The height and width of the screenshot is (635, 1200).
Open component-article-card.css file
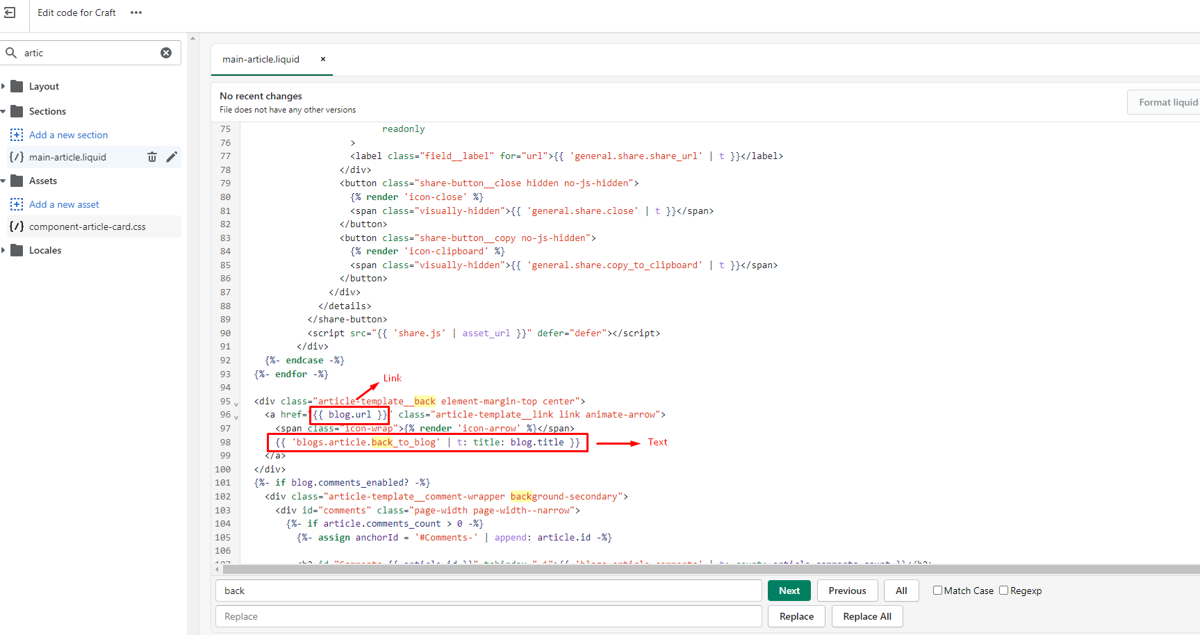point(88,226)
